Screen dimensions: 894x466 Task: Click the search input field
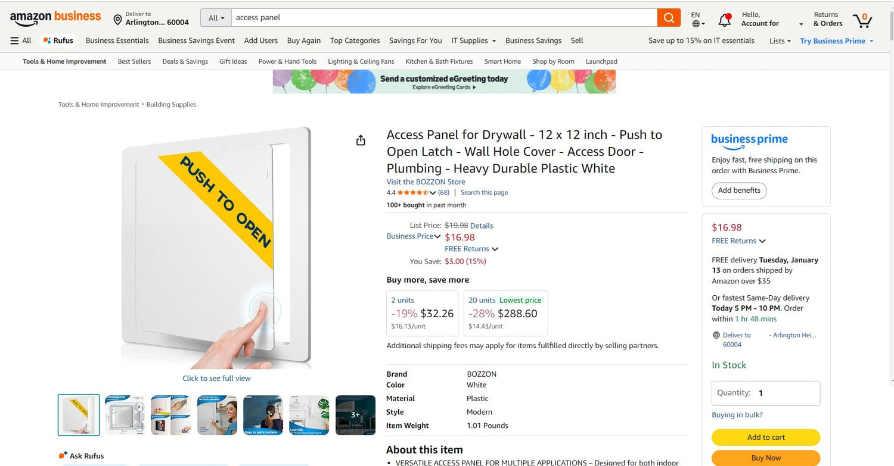point(444,18)
